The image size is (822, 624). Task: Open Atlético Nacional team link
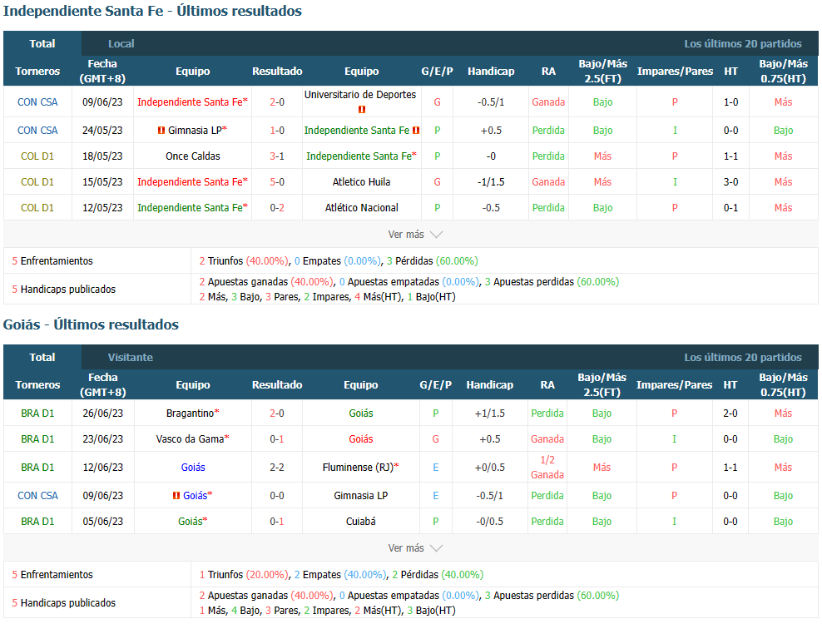pos(362,208)
